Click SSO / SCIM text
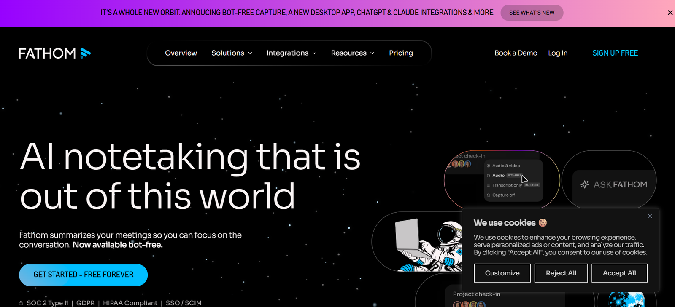The width and height of the screenshot is (675, 307). click(184, 303)
